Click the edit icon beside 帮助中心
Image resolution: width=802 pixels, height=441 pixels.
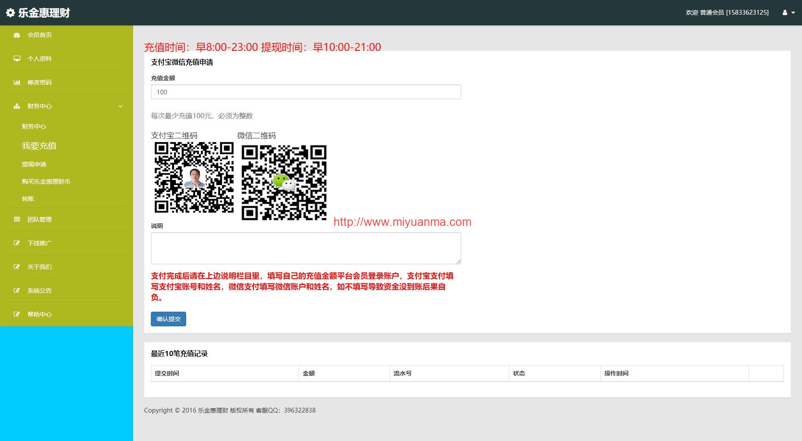17,314
